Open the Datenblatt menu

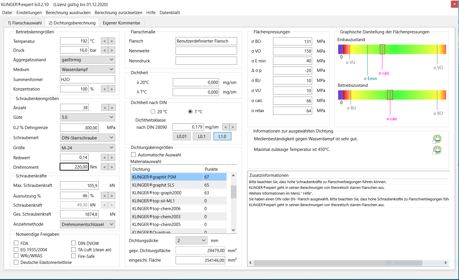[170, 13]
